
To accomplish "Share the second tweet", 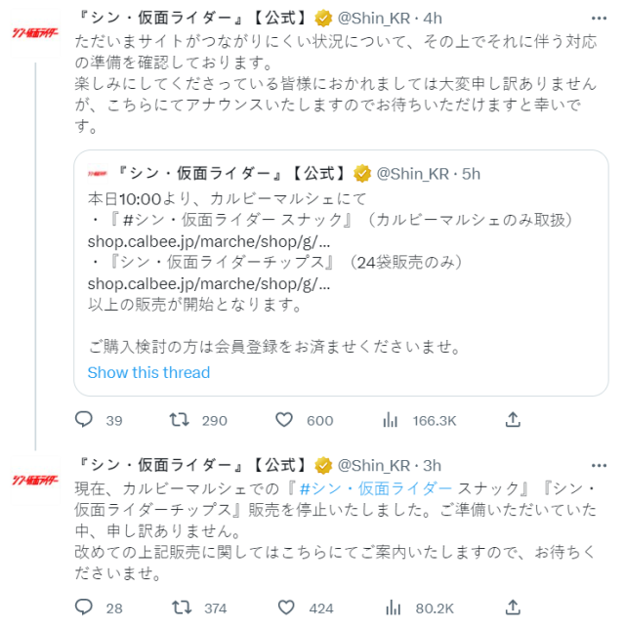I will 512,608.
